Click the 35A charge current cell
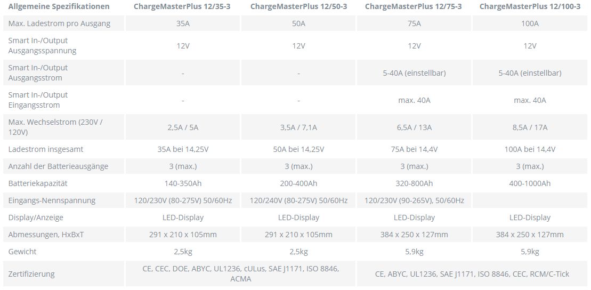 tap(183, 23)
